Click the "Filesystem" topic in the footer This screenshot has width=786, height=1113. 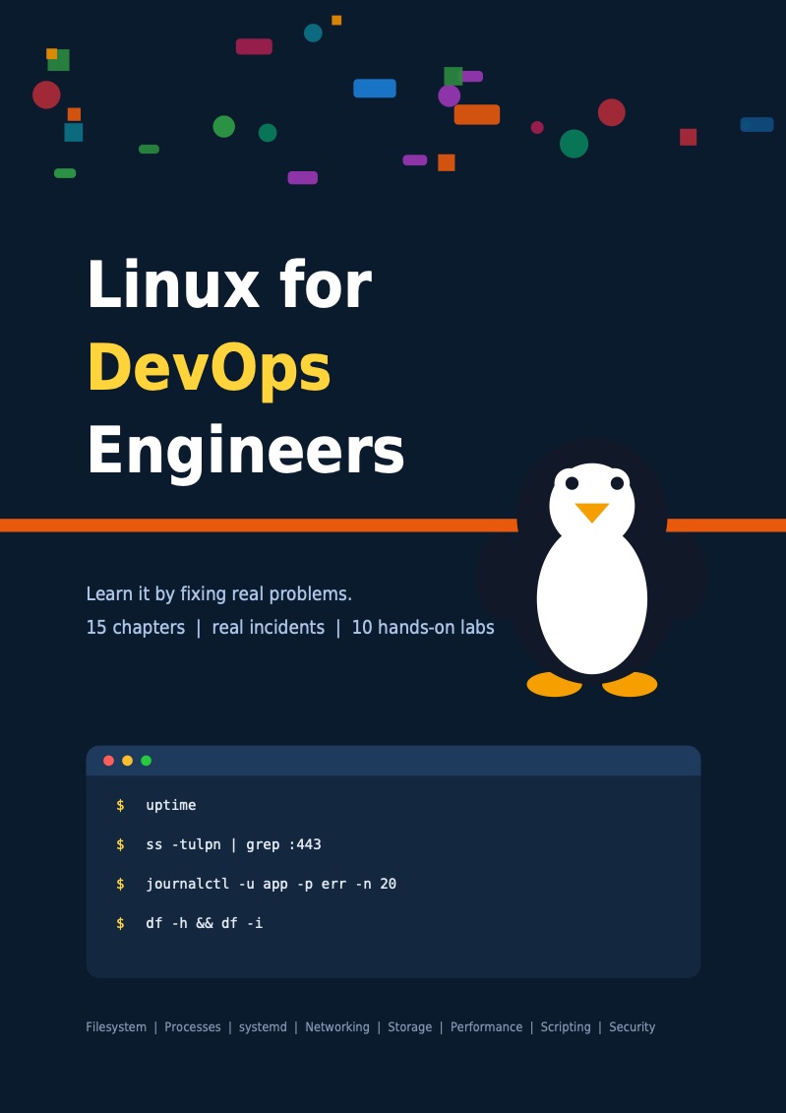pos(116,1027)
